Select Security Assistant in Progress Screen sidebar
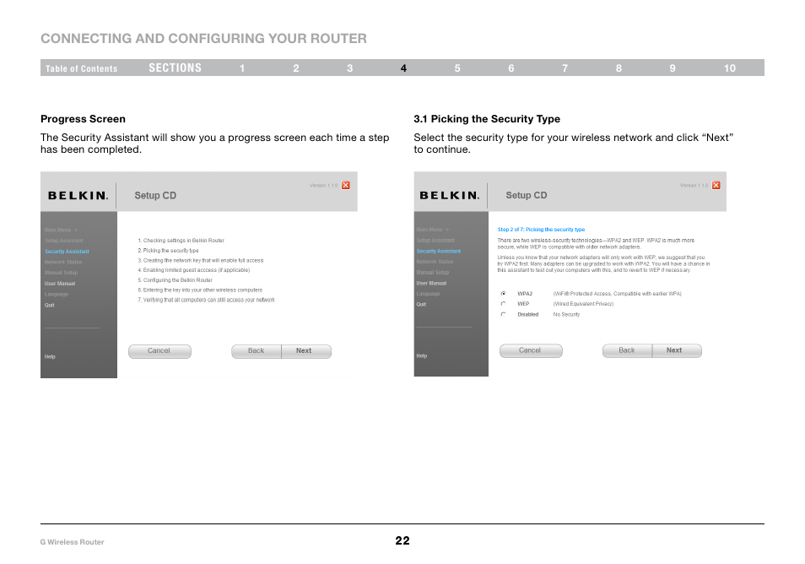 67,252
